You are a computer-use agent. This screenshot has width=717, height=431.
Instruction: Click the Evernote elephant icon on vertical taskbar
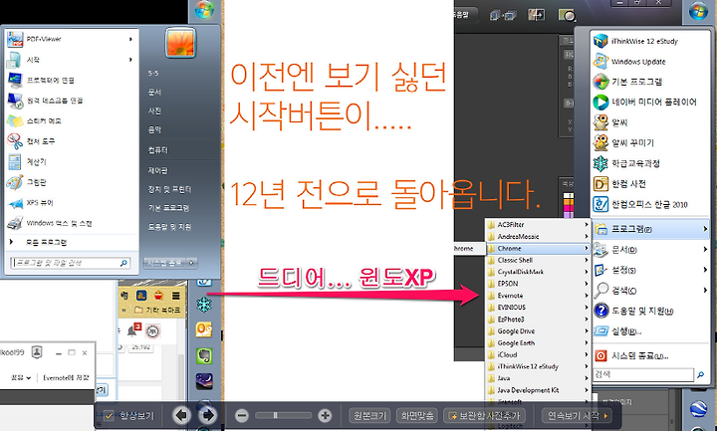point(204,355)
